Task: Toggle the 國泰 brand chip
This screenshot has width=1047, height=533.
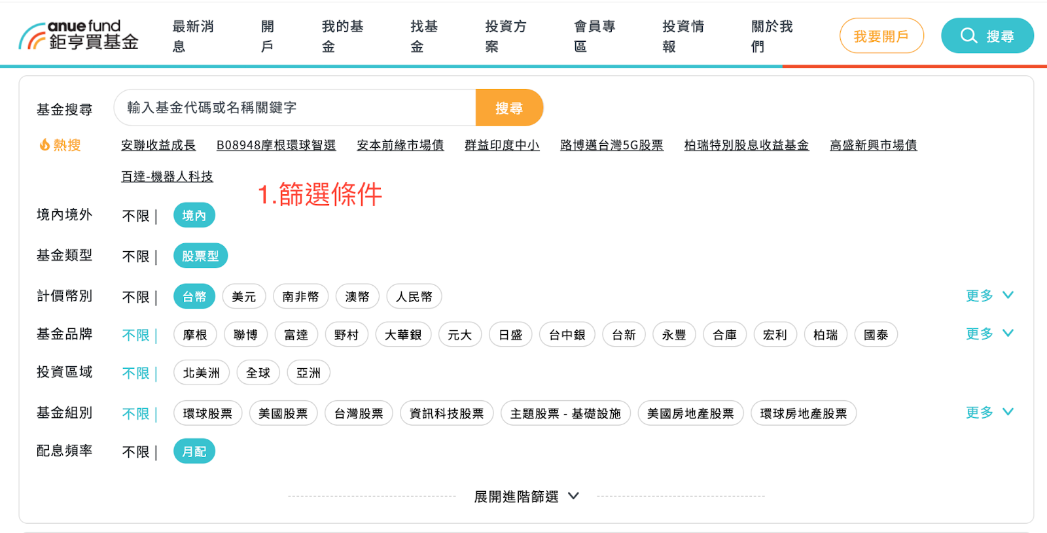Action: point(876,334)
